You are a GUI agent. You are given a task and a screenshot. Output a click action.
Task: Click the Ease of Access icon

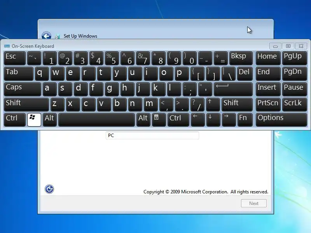(x=49, y=189)
